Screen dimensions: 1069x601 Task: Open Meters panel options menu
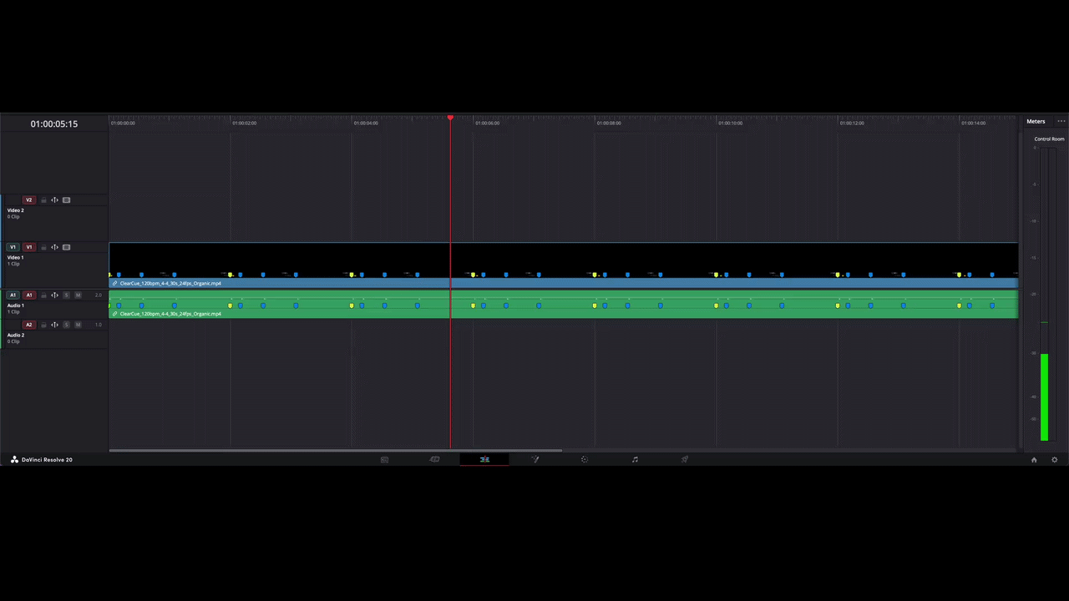pos(1061,121)
